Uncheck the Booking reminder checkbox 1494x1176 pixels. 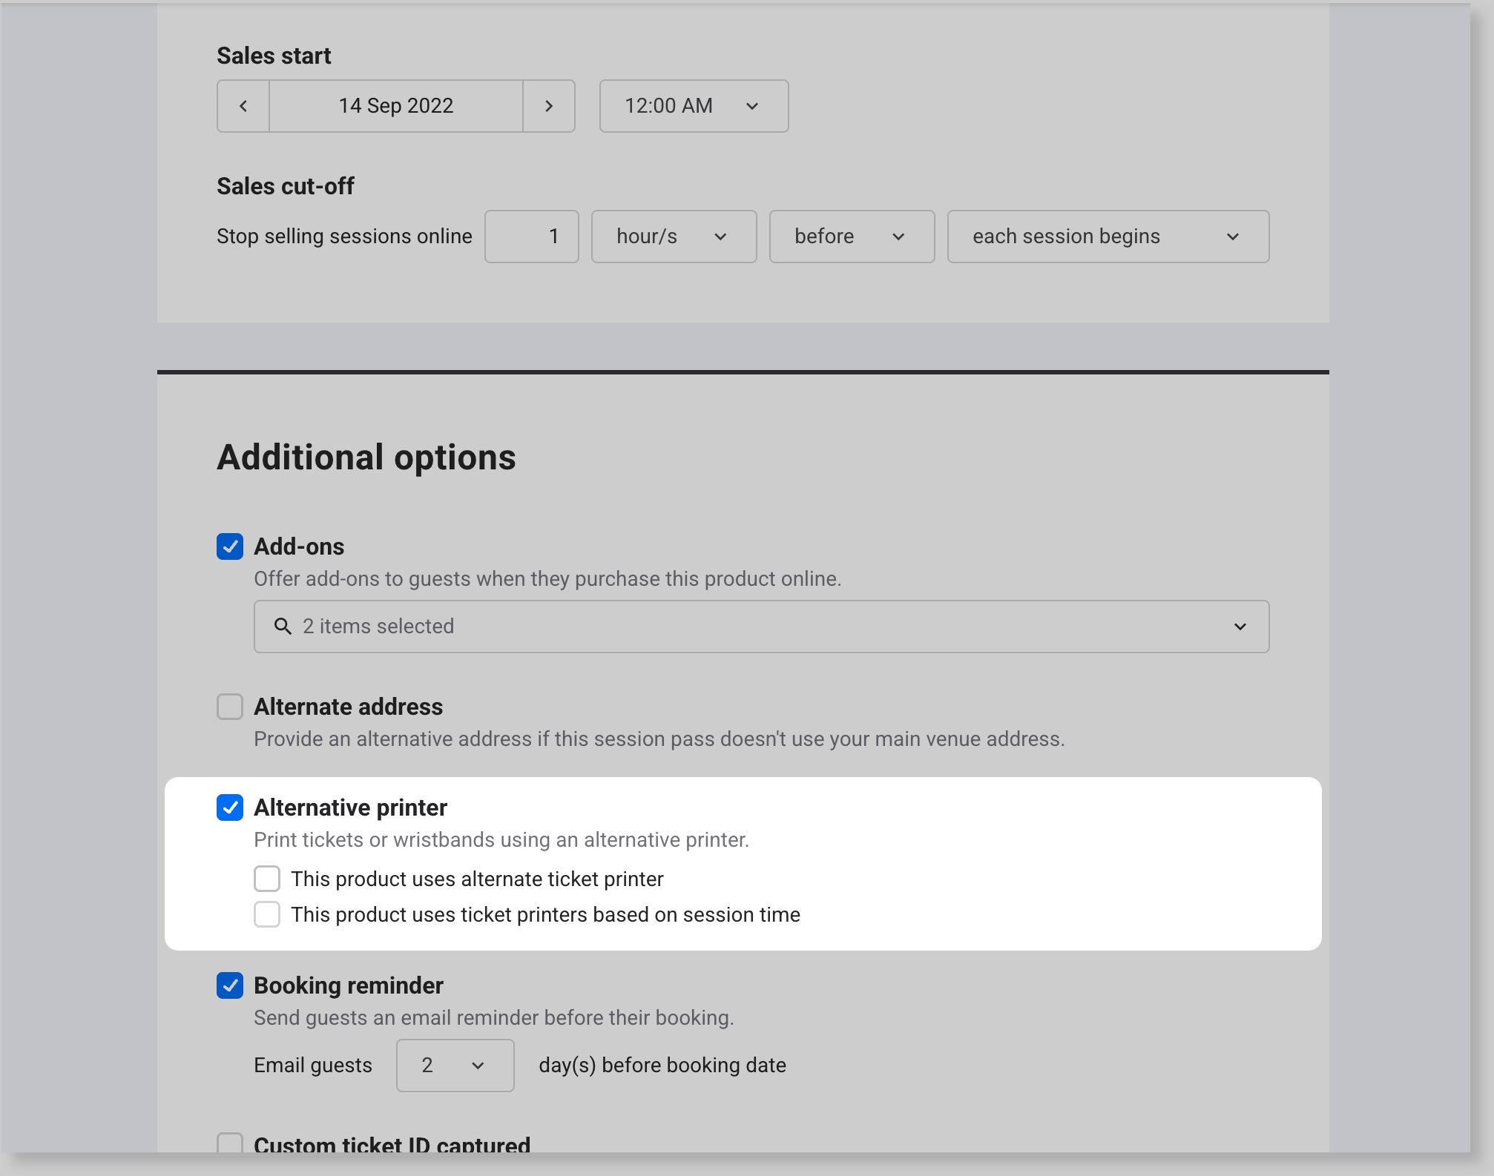[230, 985]
